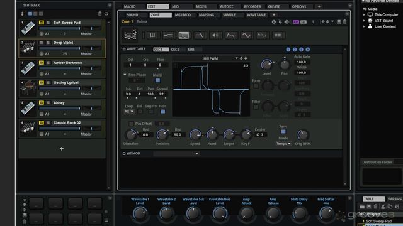Viewport: 403px width, 226px height.
Task: Enable the Filter checkbox in wavetable section
Action: (256, 107)
